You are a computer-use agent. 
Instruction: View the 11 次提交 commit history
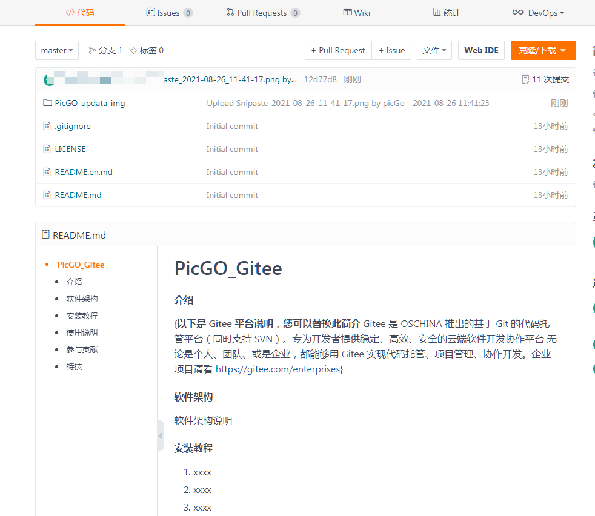(546, 80)
